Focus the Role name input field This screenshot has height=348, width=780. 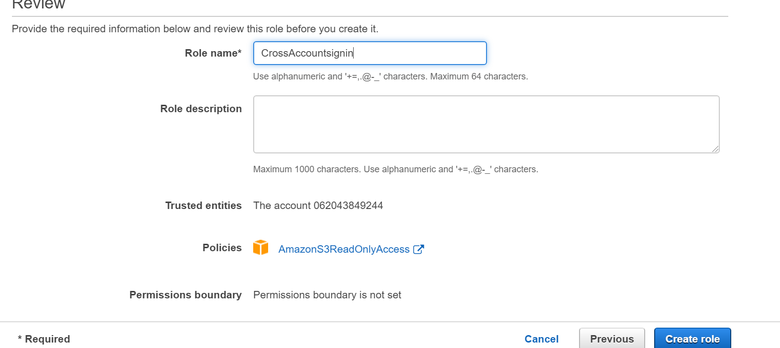click(370, 53)
